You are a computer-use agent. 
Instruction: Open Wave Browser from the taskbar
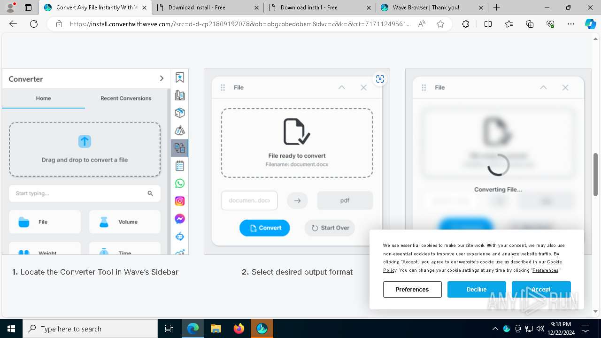262,329
